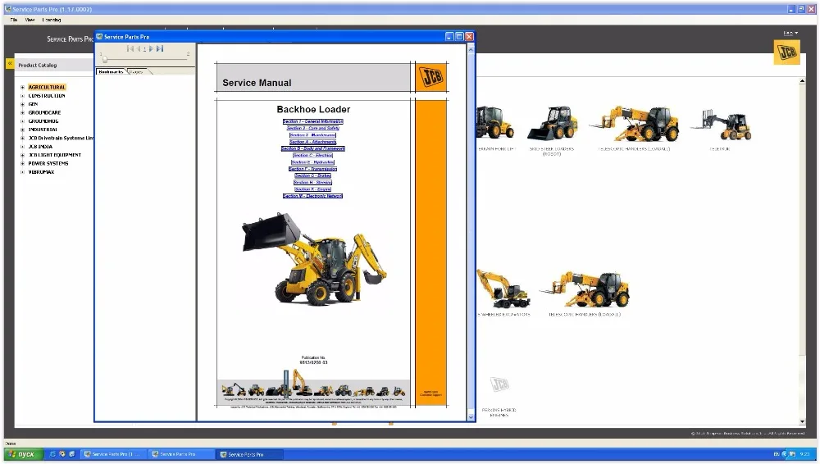Click the JCB logo in main window

(x=786, y=52)
